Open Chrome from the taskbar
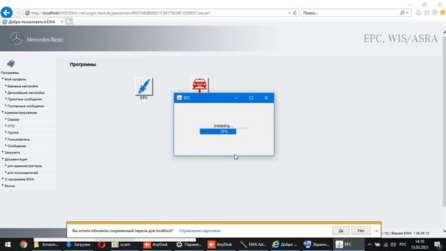The width and height of the screenshot is (446, 251). (x=23, y=245)
